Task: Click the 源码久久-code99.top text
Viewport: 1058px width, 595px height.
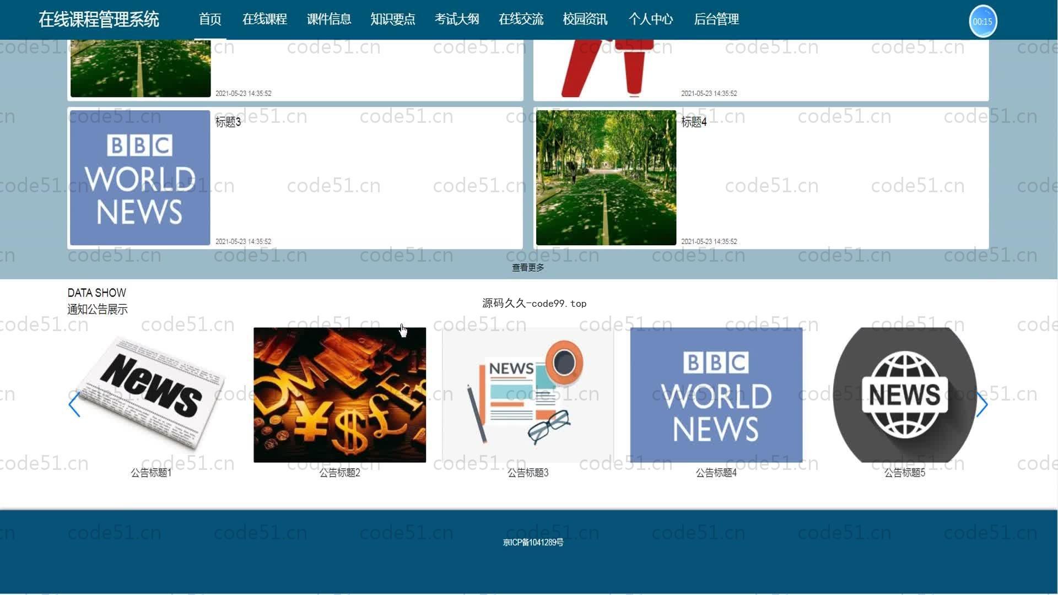Action: 534,303
